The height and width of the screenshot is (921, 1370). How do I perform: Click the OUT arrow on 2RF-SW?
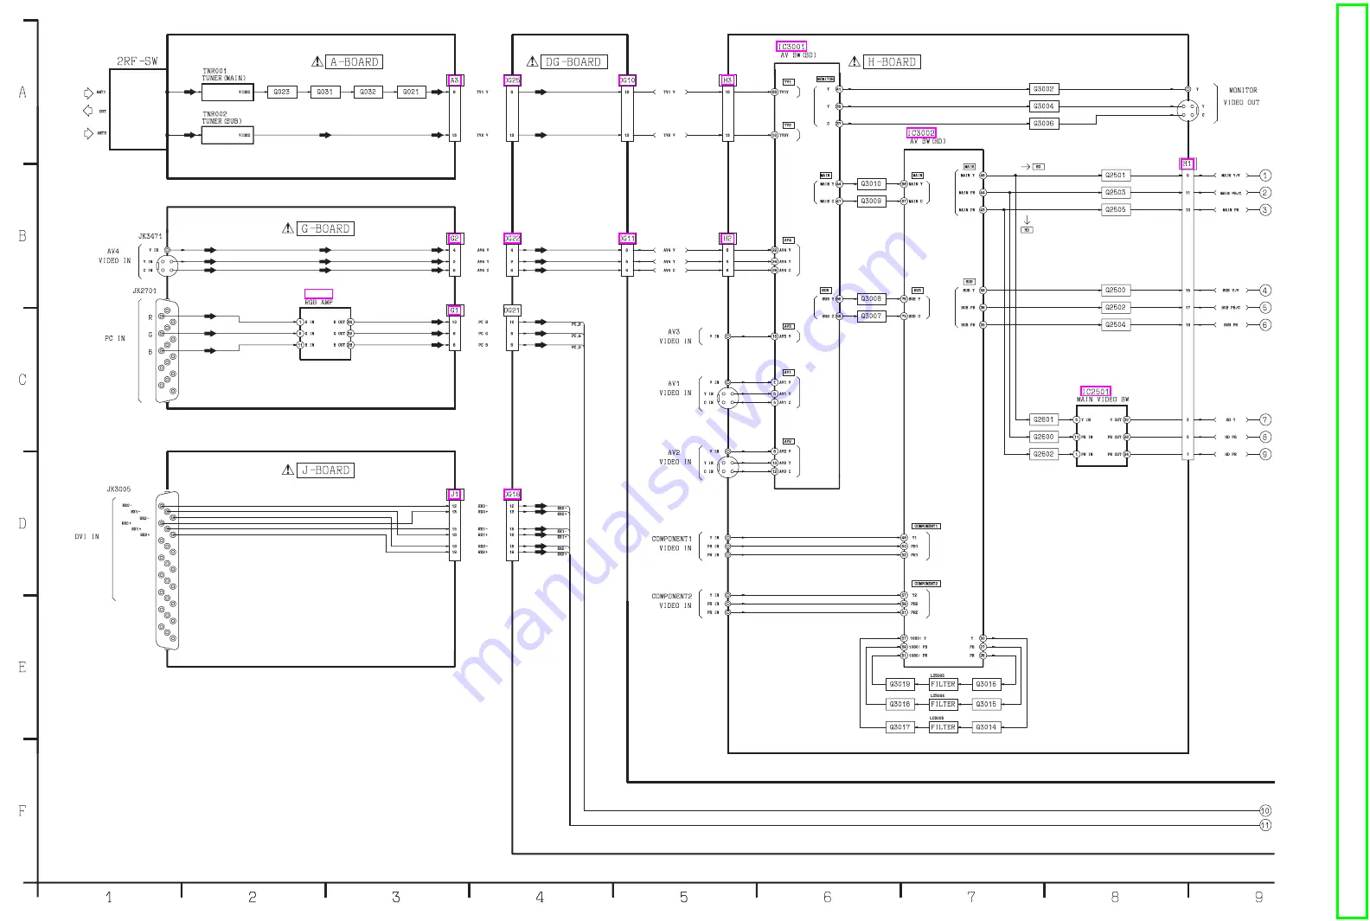click(87, 111)
